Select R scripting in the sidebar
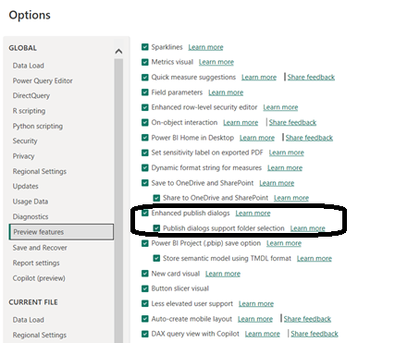420x343 pixels. (x=29, y=111)
